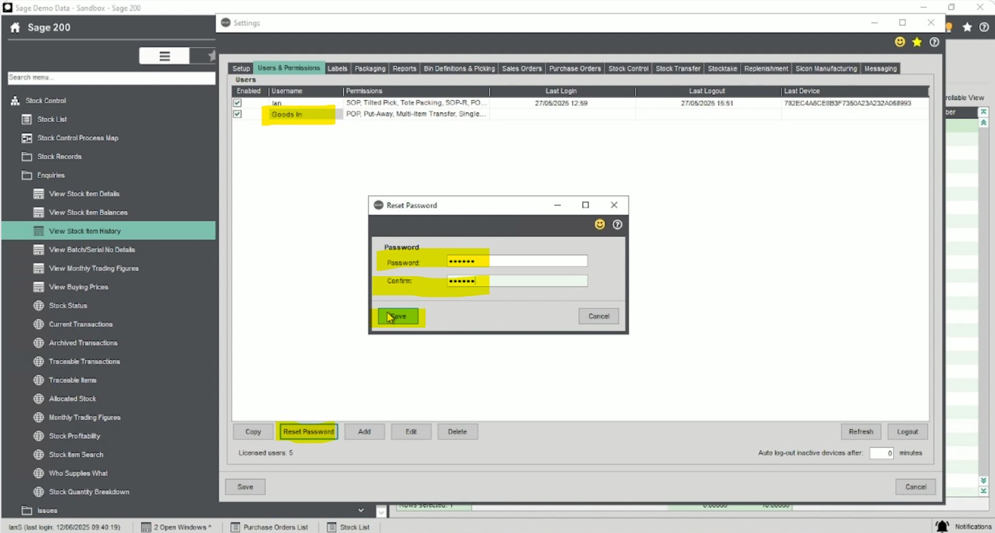Toggle the Enabled checkbox for Goods In
995x533 pixels.
point(237,114)
